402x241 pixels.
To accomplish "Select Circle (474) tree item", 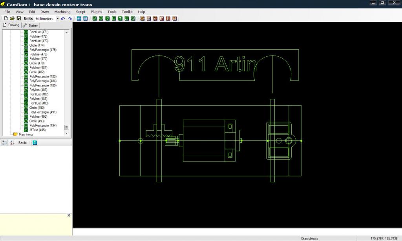I will (37, 45).
